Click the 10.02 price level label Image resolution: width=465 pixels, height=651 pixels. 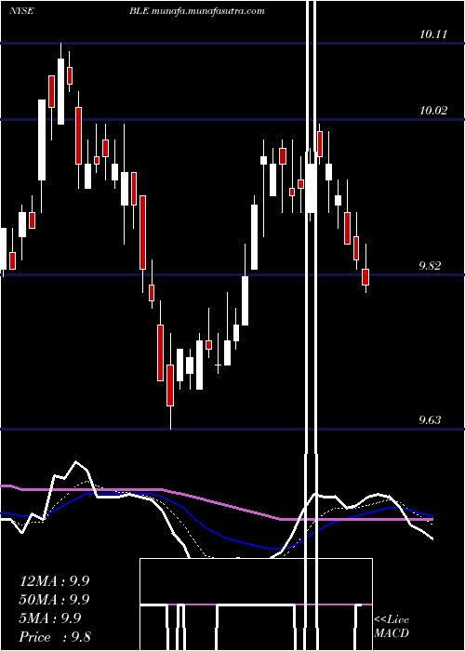(433, 111)
